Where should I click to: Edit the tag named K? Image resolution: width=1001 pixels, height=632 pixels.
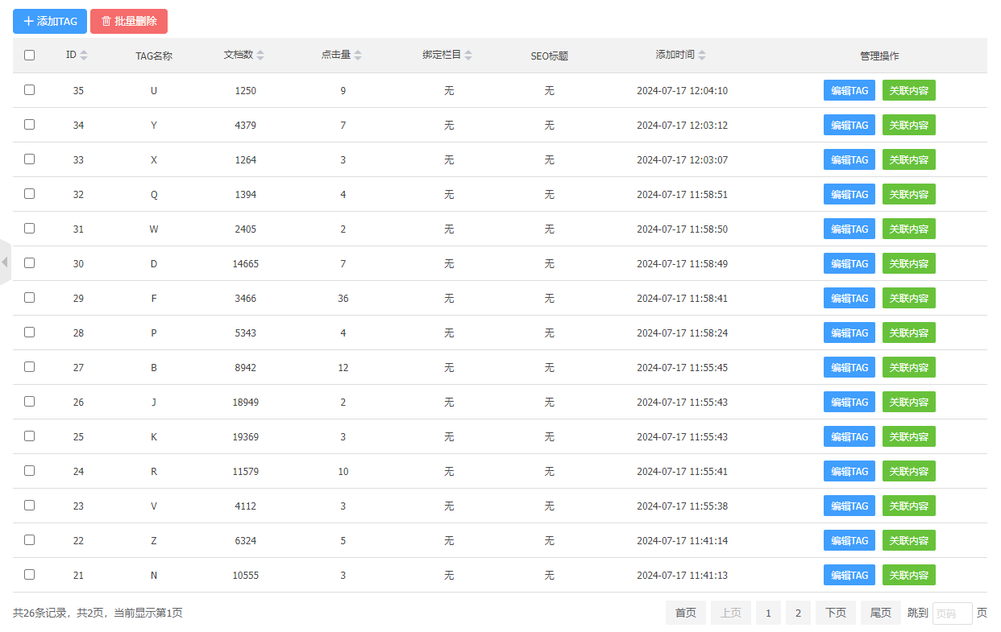point(849,437)
